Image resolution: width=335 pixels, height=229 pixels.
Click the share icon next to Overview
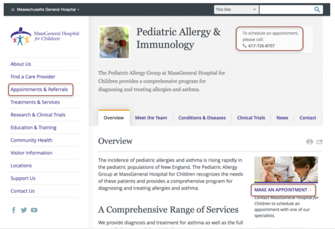(x=319, y=142)
